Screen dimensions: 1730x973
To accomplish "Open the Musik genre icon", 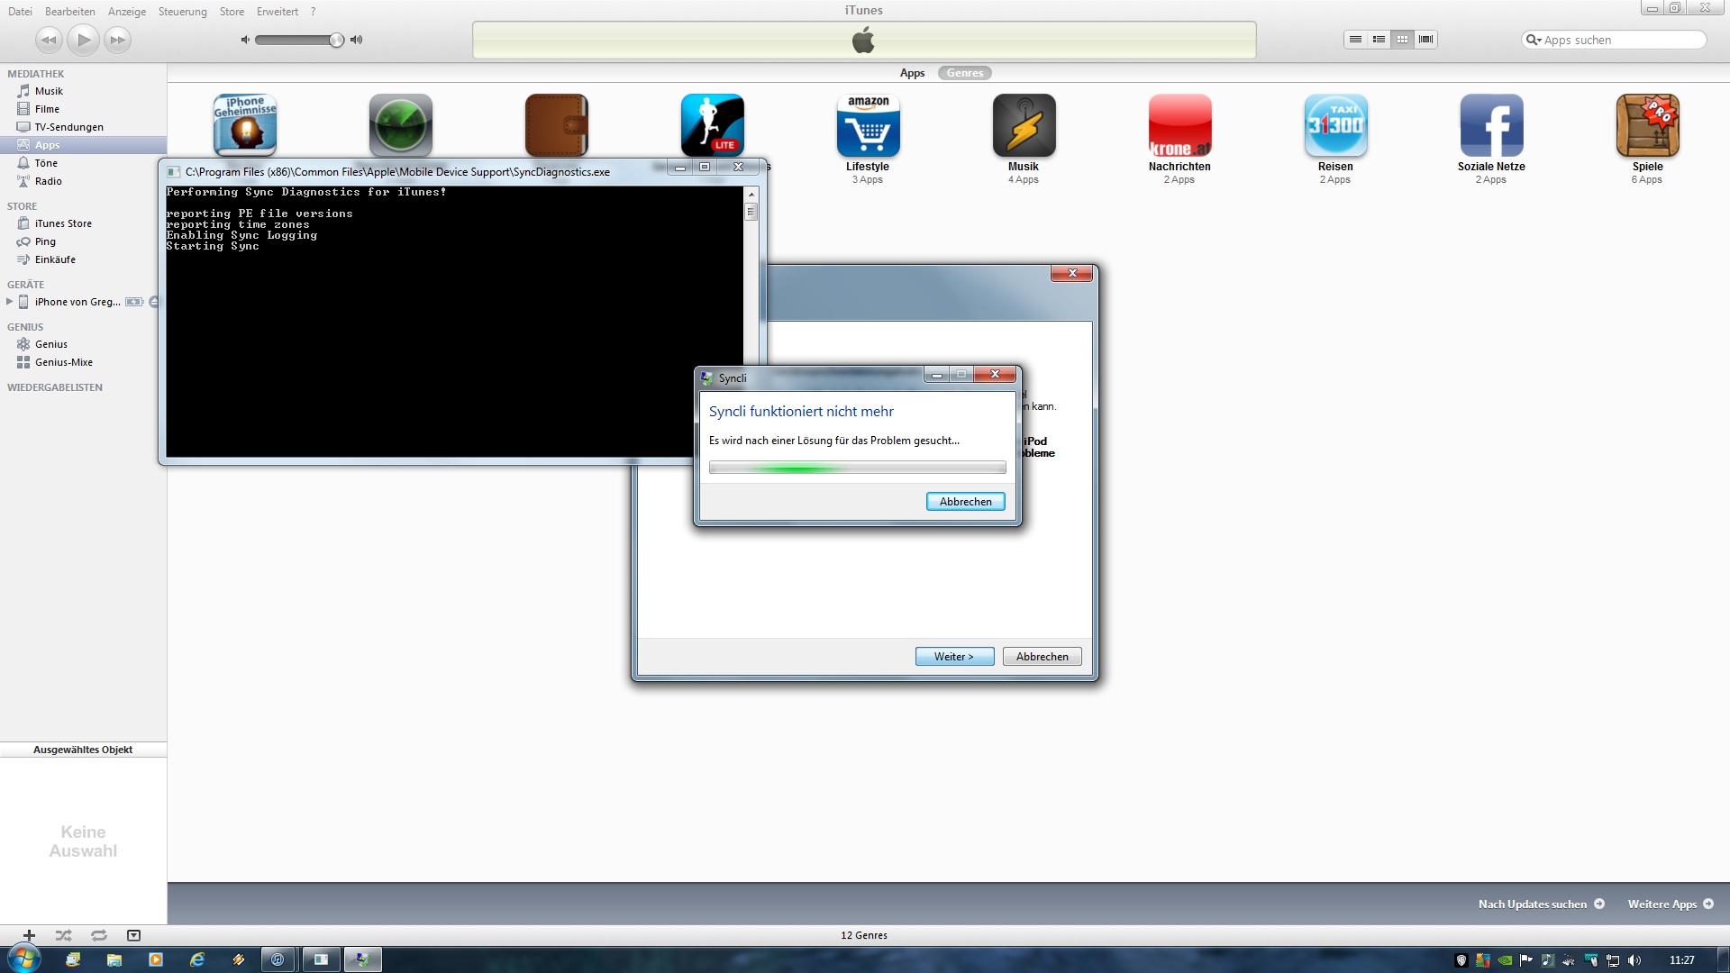I will tap(1024, 125).
